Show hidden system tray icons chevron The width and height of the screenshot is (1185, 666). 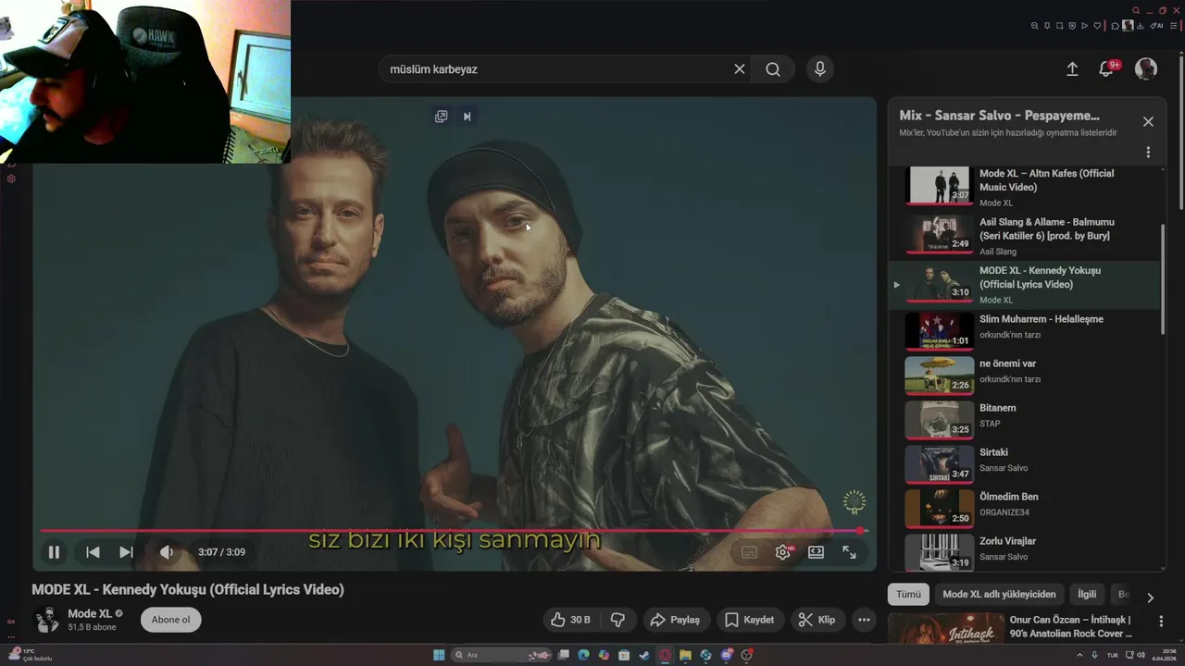(1078, 655)
